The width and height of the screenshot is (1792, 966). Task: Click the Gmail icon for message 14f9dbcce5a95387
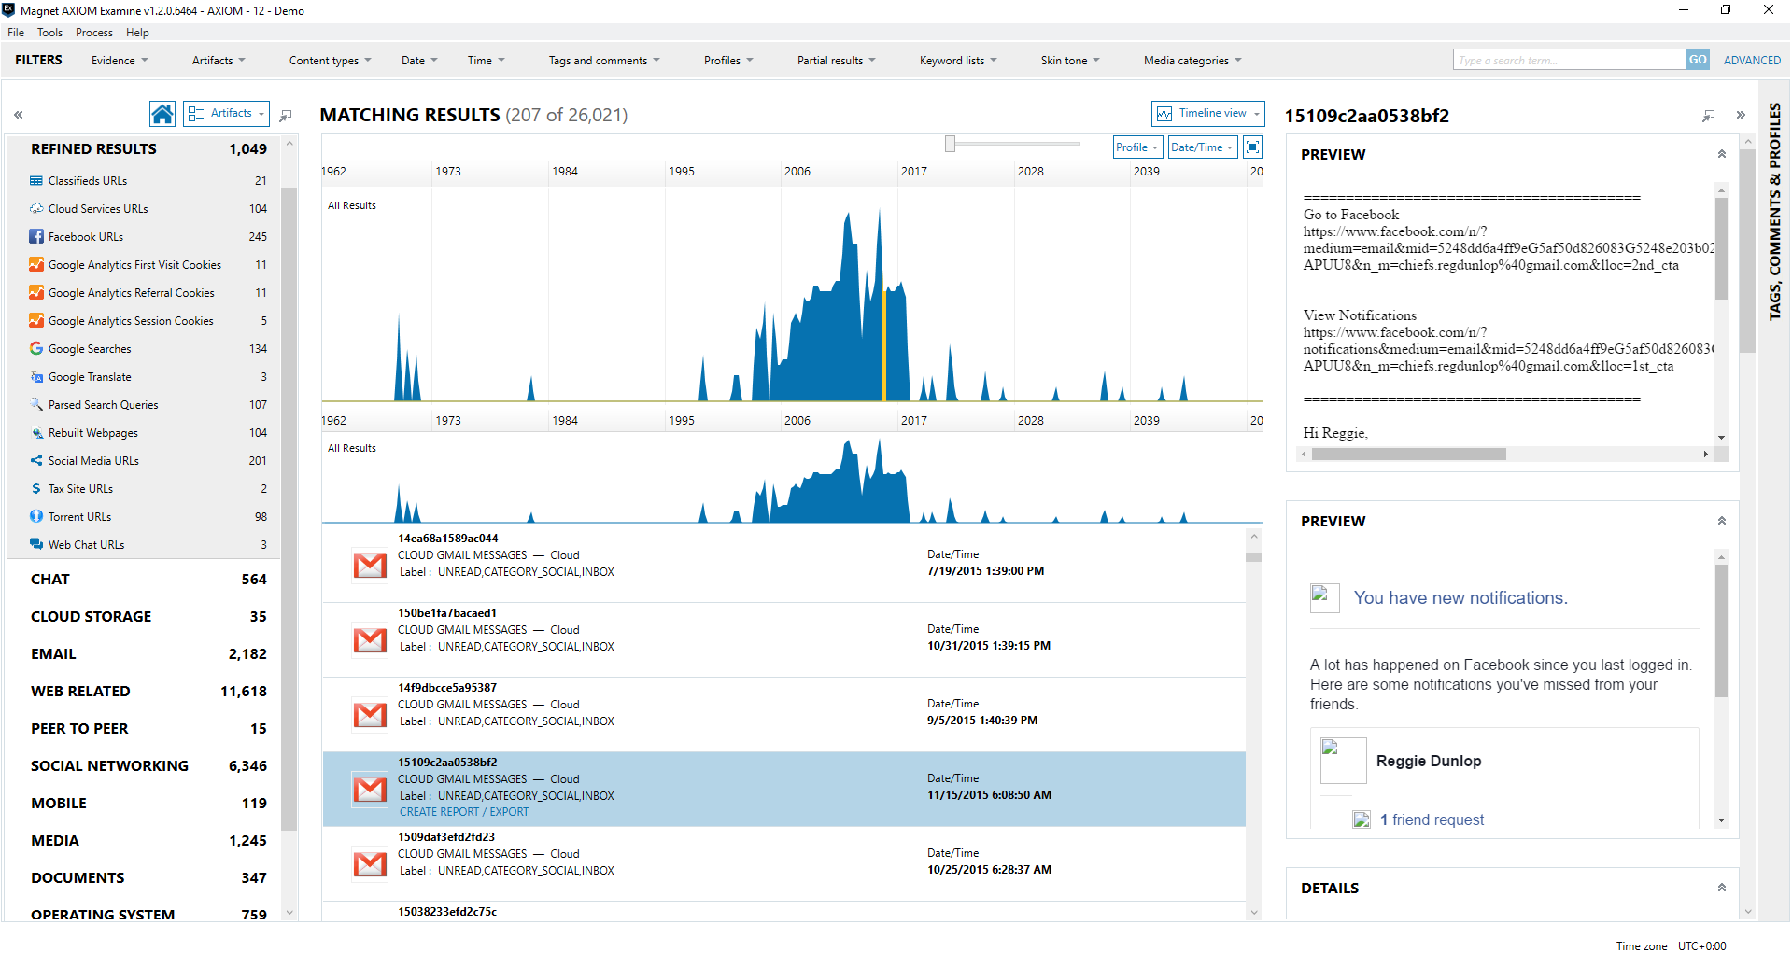click(x=371, y=715)
